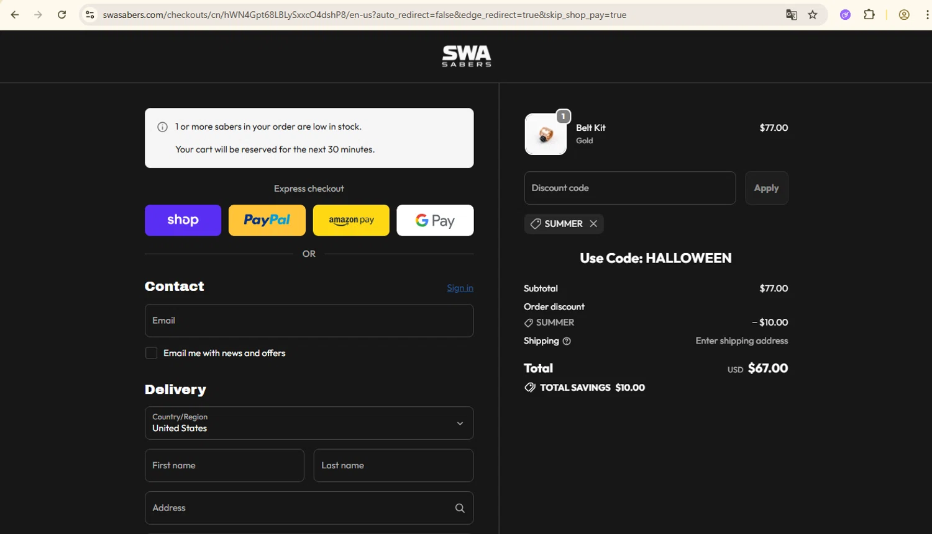Open the Sign in link

point(460,288)
